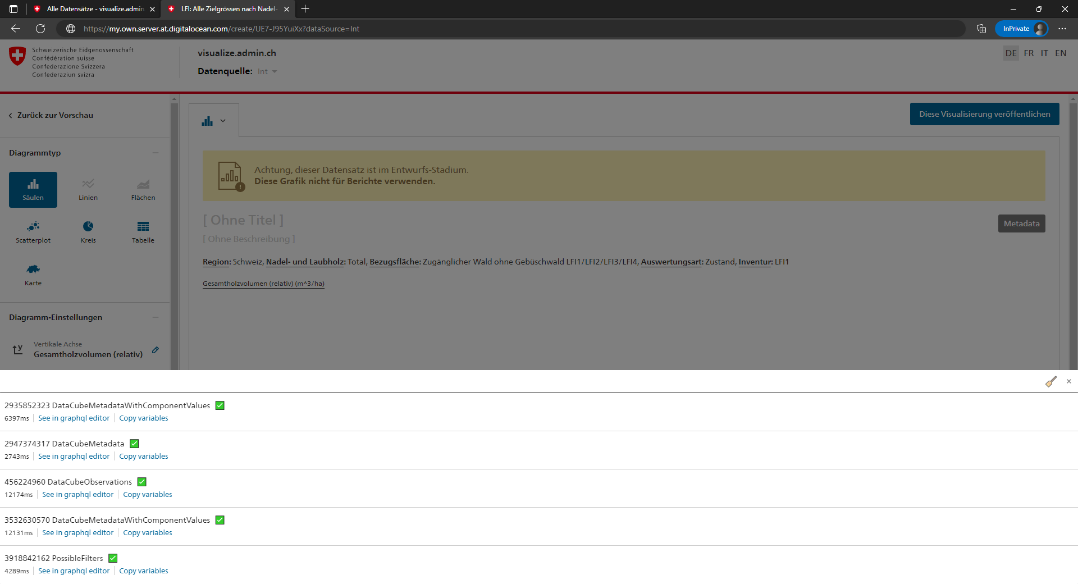
Task: Close the GraphQL debug panel
Action: (1068, 381)
